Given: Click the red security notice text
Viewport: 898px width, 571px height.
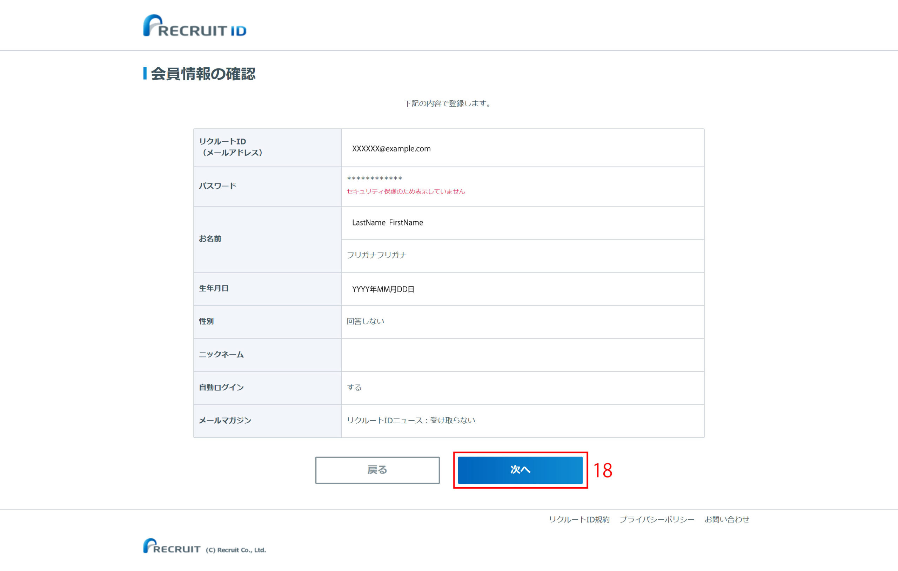Looking at the screenshot, I should coord(406,192).
